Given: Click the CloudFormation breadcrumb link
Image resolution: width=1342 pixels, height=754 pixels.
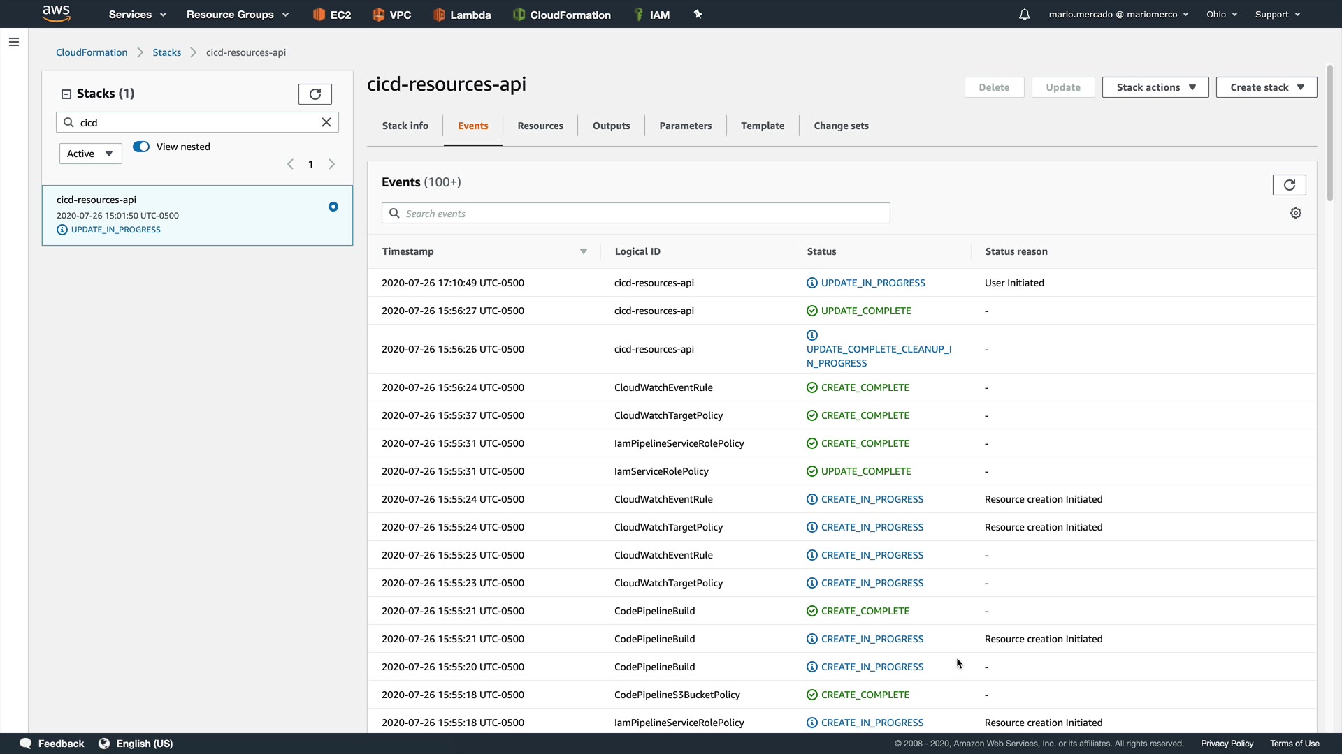Looking at the screenshot, I should [x=92, y=52].
